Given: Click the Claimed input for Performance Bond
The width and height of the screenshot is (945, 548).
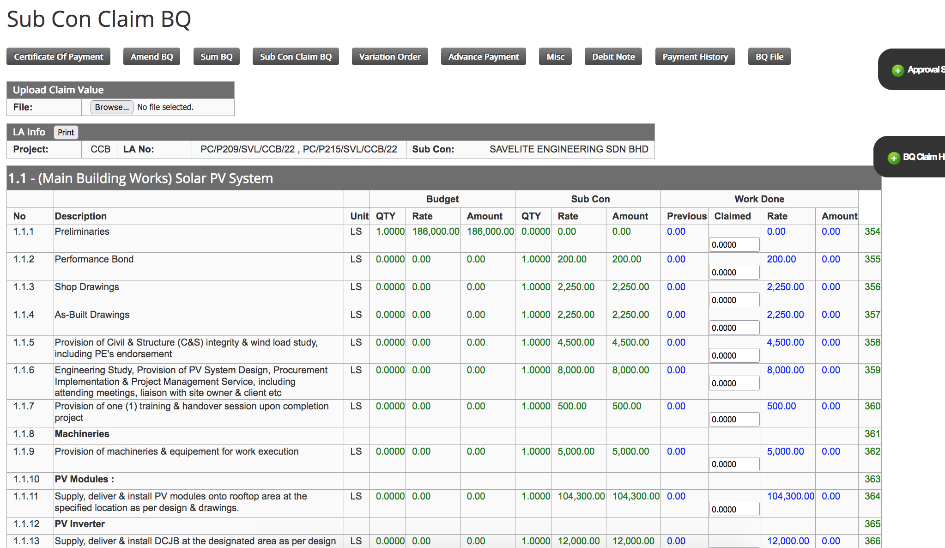Looking at the screenshot, I should [734, 273].
